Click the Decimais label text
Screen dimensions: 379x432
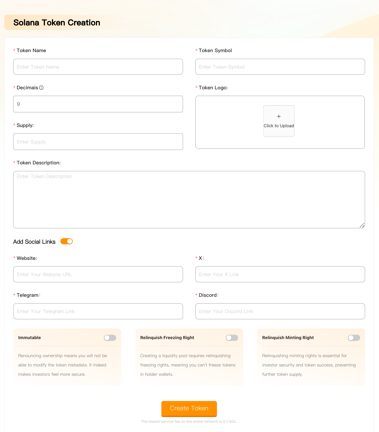pos(27,88)
